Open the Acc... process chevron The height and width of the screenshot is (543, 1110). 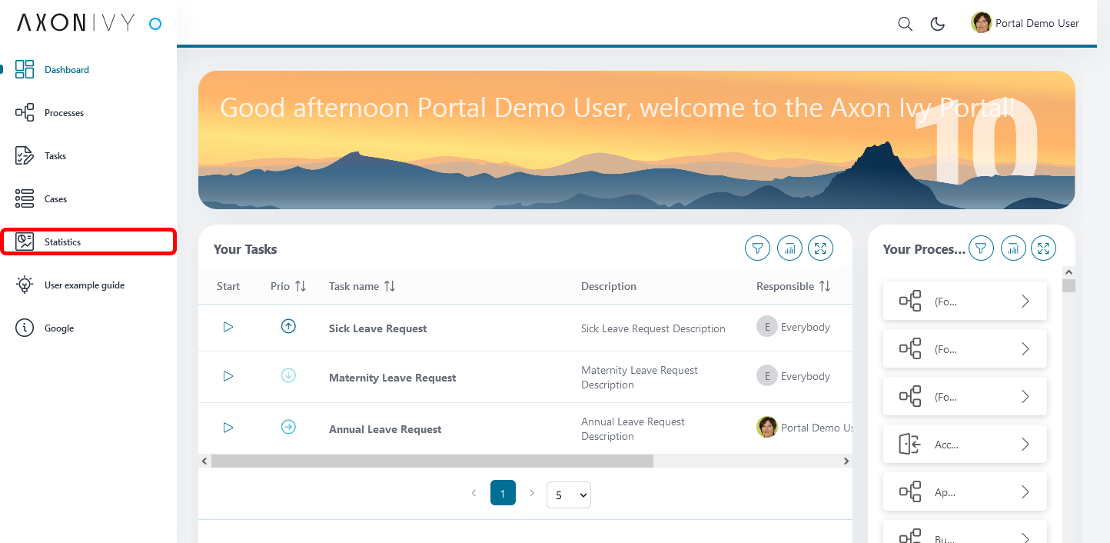(1025, 444)
